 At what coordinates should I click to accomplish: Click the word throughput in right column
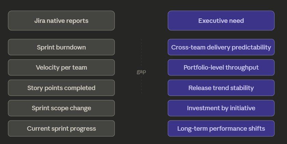[242, 68]
